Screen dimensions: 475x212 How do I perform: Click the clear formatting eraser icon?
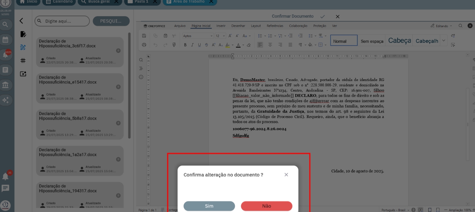pyautogui.click(x=249, y=45)
